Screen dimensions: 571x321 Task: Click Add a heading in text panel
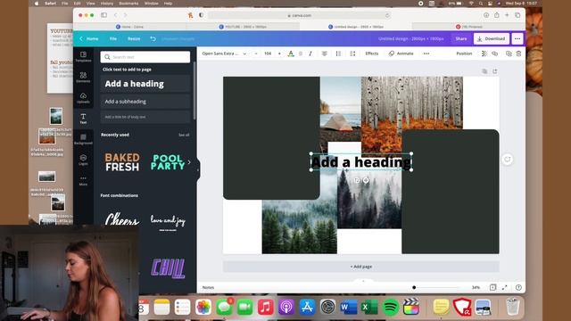[x=145, y=84]
